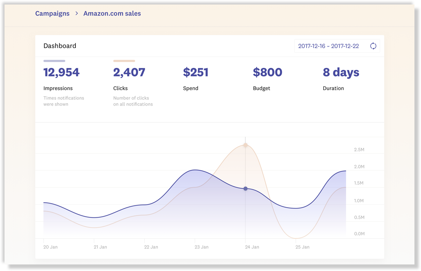
Task: Click the 2017-12-16 ~ 2017-12-22 date text
Action: click(328, 46)
